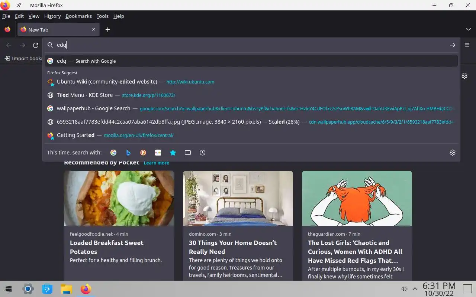The height and width of the screenshot is (297, 476).
Task: Open the File menu
Action: click(x=6, y=16)
